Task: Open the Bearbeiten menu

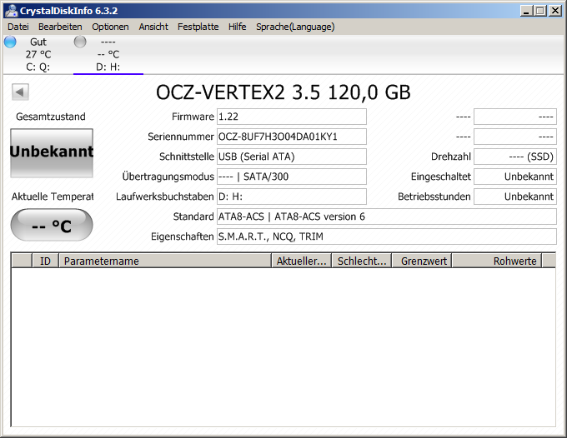Action: coord(60,27)
